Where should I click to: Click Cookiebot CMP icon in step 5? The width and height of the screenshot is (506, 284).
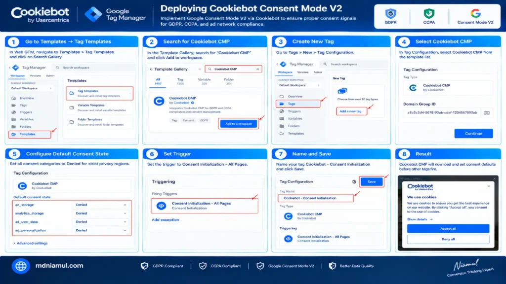22,186
